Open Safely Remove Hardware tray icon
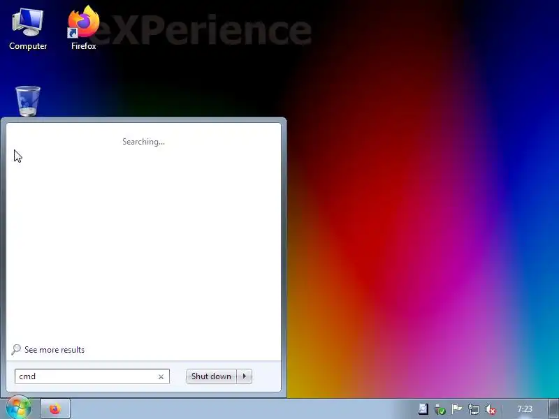 (x=440, y=409)
